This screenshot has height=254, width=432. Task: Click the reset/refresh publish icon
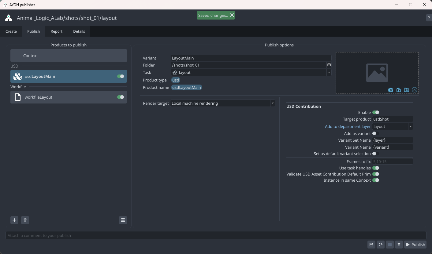pos(380,245)
